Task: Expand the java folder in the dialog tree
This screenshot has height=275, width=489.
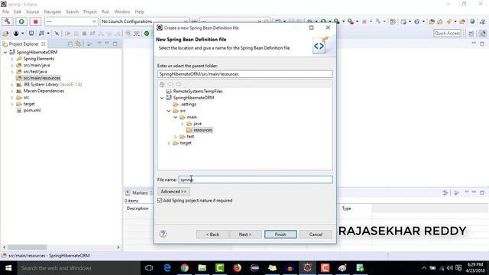Action: [182, 124]
